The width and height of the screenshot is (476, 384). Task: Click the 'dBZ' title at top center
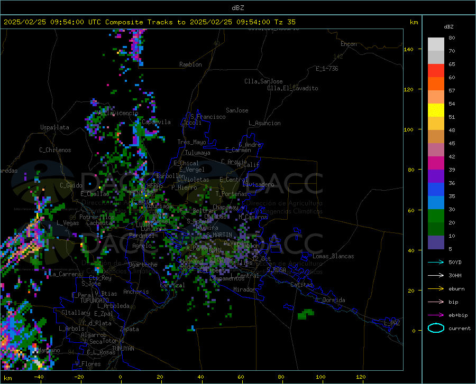tap(237, 8)
